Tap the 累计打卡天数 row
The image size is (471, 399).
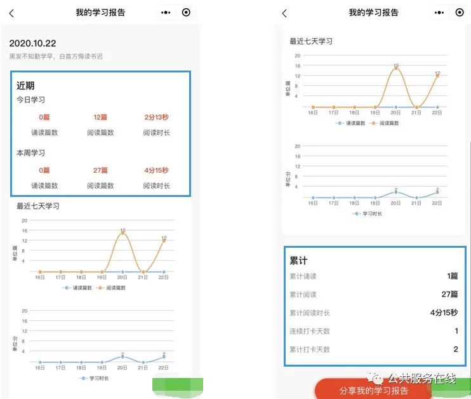click(375, 349)
